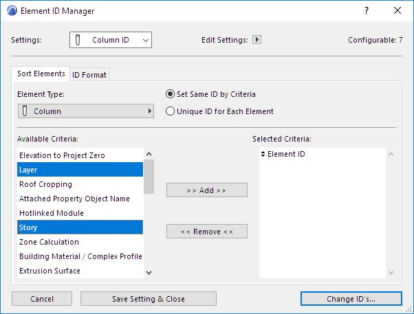Switch to the ID Format tab
414x314 pixels.
pyautogui.click(x=90, y=75)
